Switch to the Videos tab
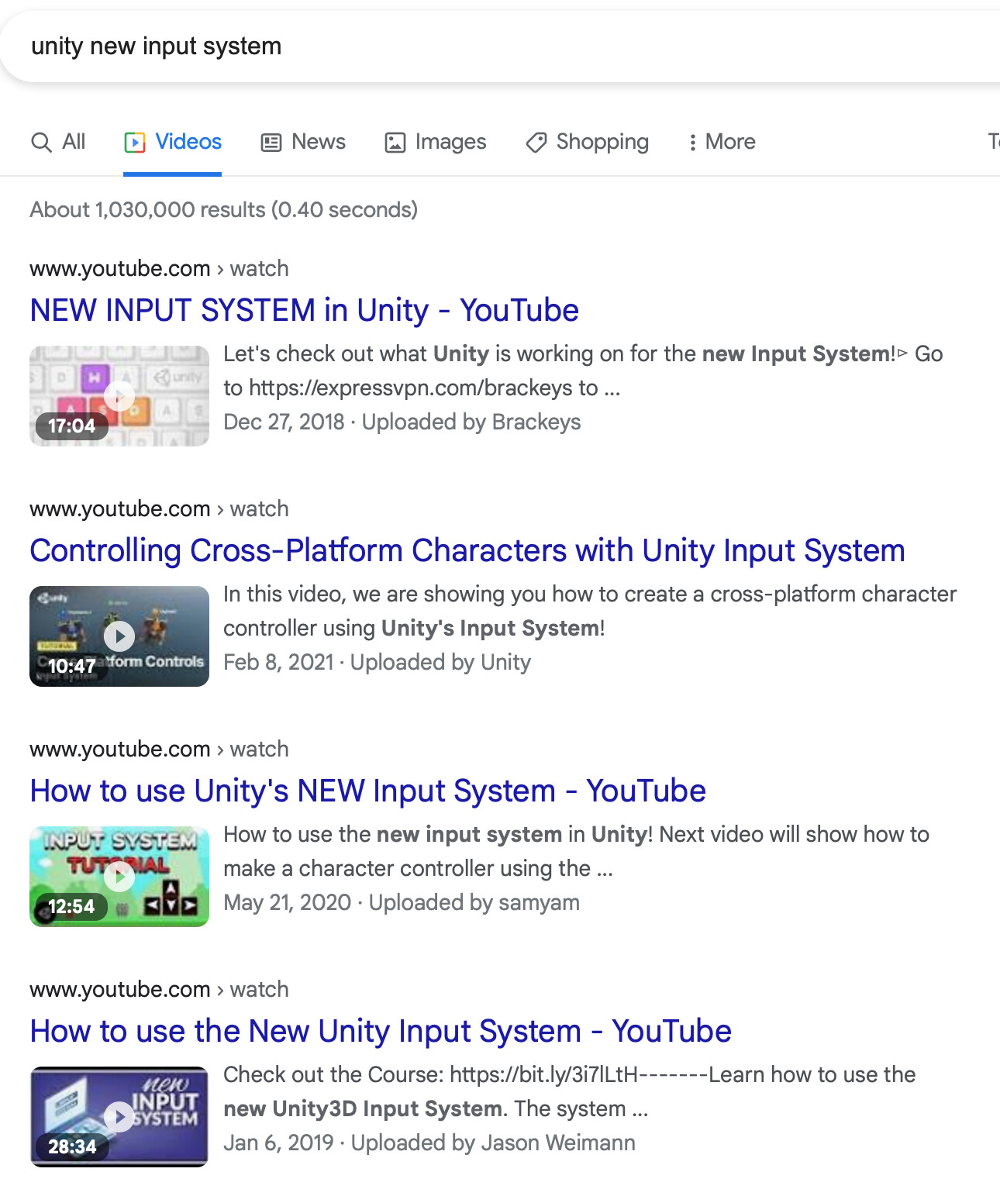The height and width of the screenshot is (1203, 1000). (x=172, y=142)
